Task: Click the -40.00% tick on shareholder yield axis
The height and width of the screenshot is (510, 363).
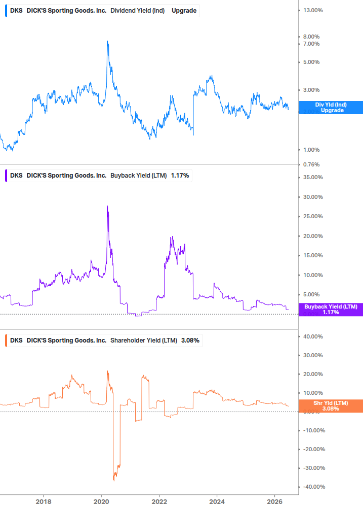Action: [x=313, y=487]
